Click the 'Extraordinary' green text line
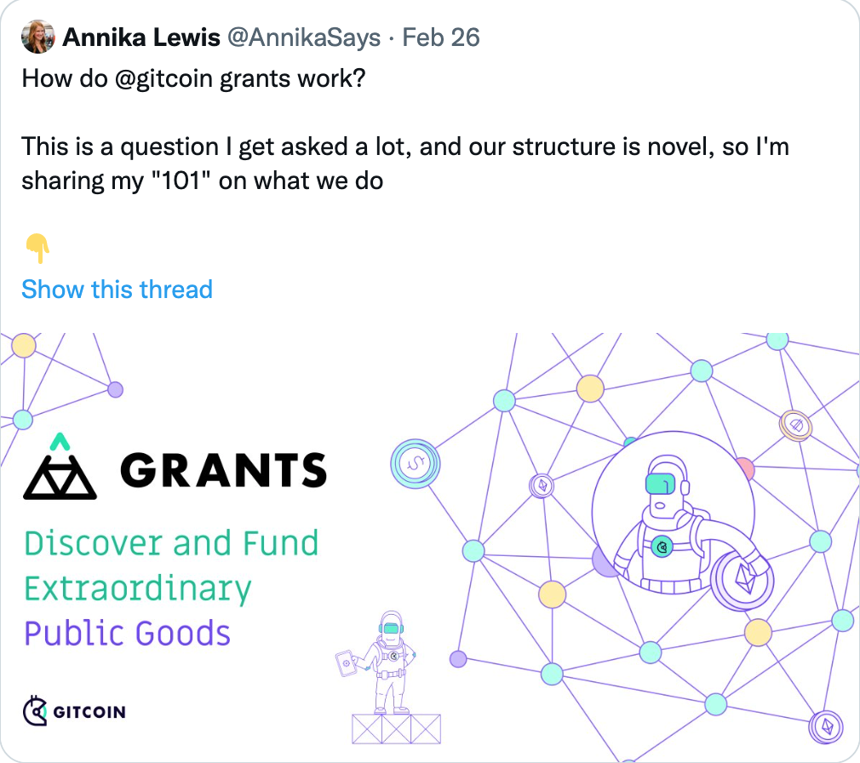The width and height of the screenshot is (860, 763). [x=138, y=589]
